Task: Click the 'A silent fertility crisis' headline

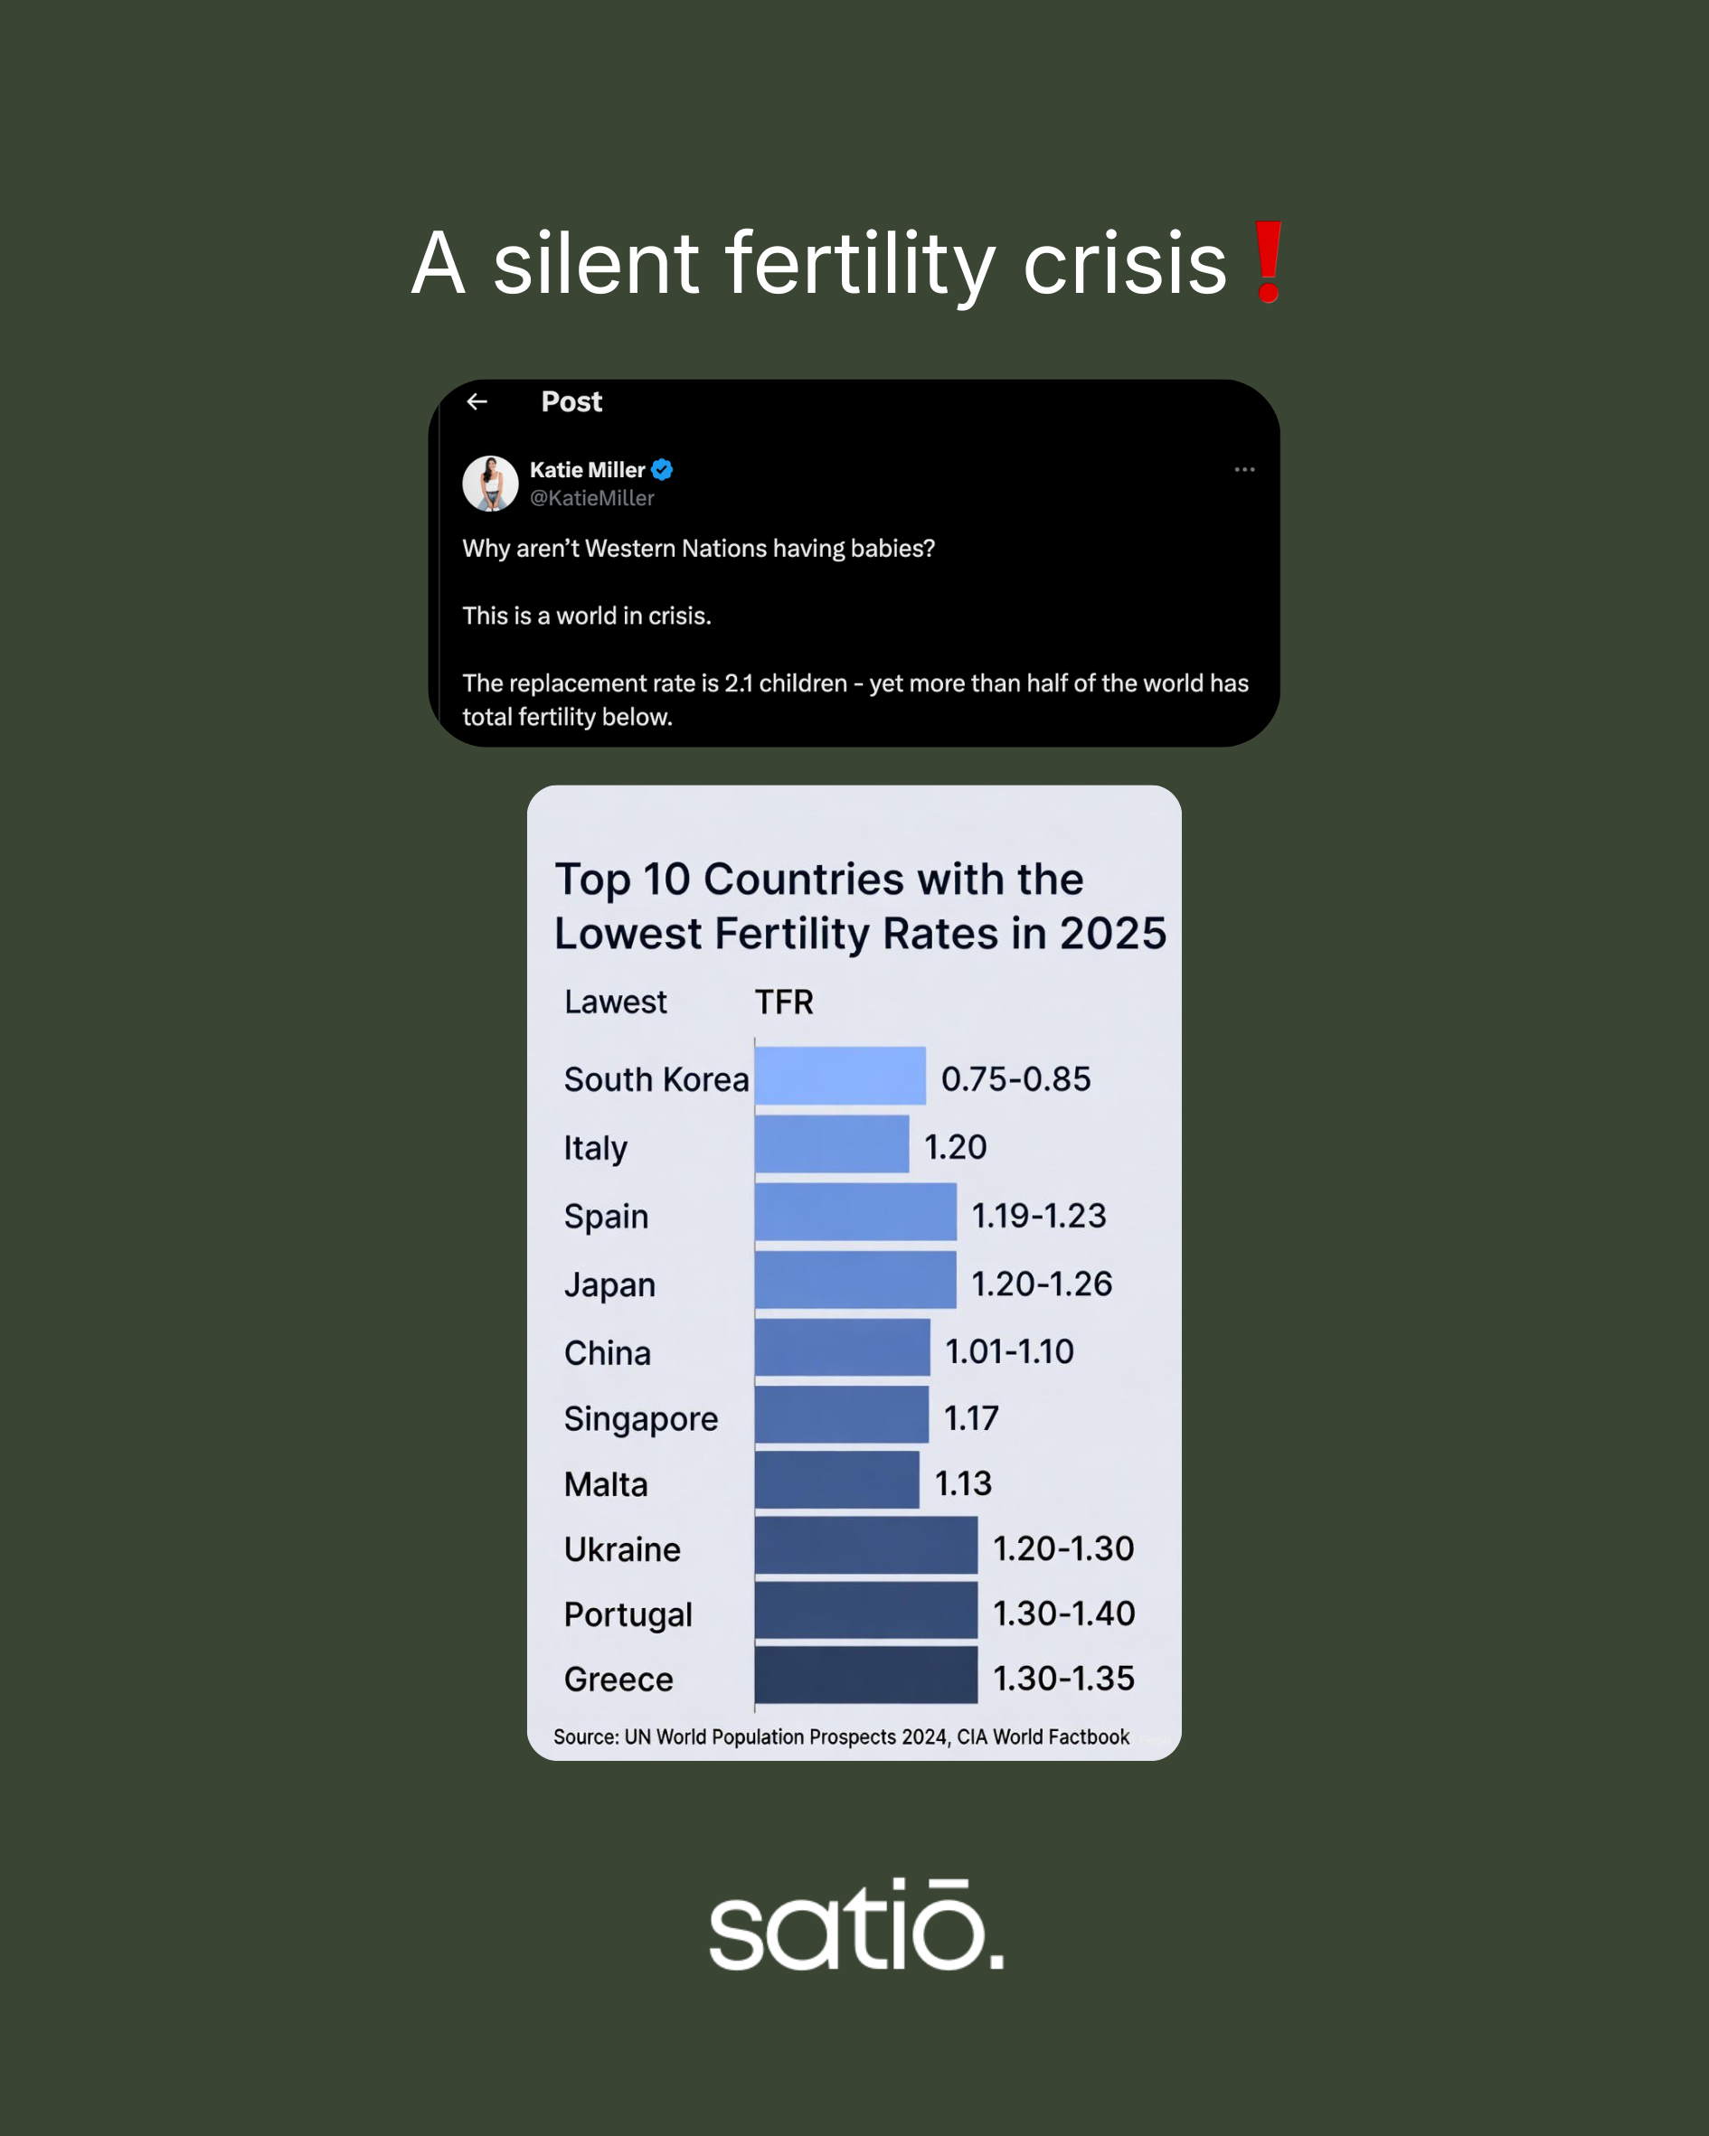Action: tap(819, 264)
